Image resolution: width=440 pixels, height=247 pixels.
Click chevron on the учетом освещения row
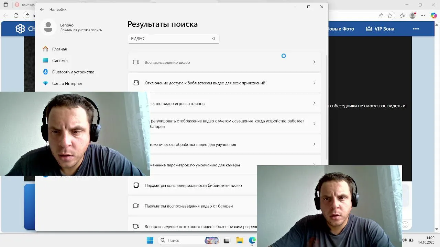click(x=314, y=123)
